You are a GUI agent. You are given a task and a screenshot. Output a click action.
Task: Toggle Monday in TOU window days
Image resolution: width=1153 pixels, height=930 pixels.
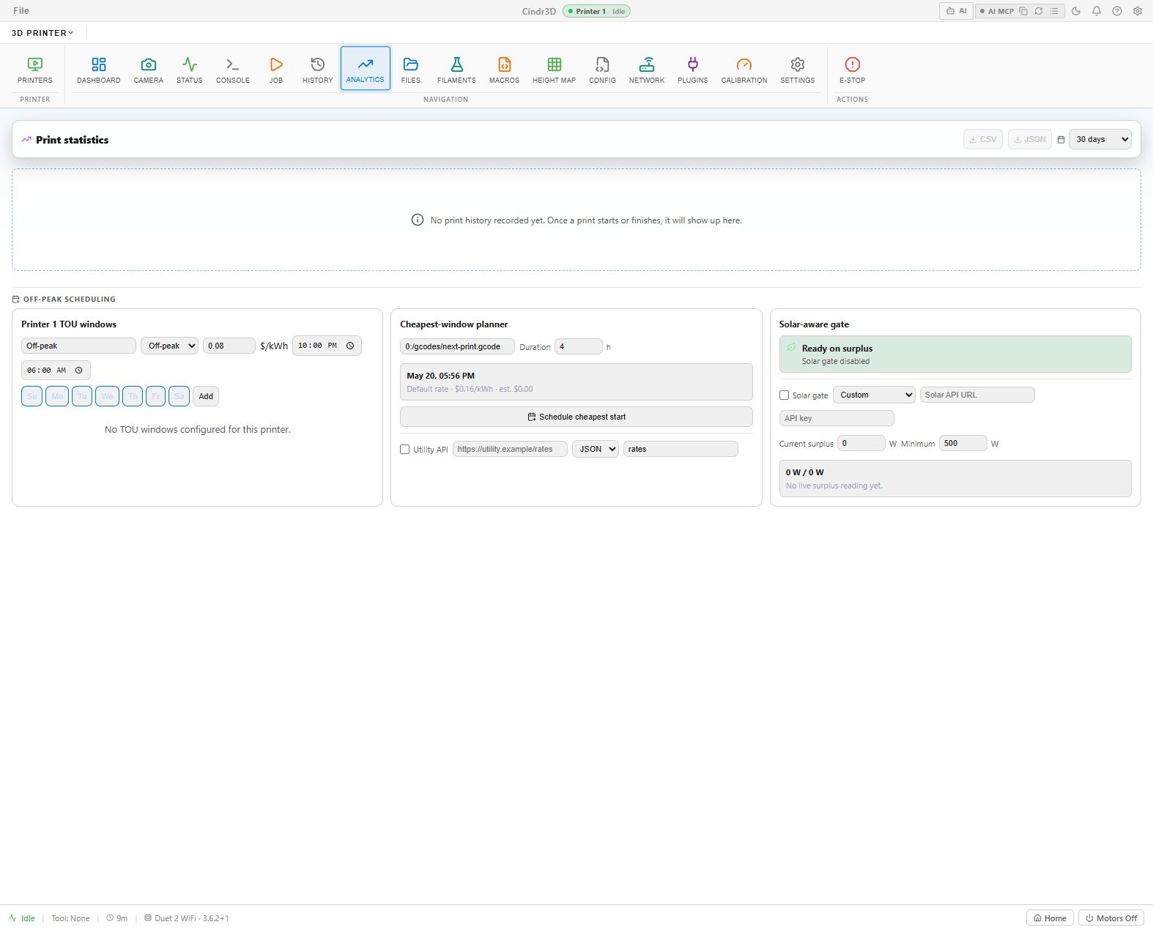(x=57, y=396)
